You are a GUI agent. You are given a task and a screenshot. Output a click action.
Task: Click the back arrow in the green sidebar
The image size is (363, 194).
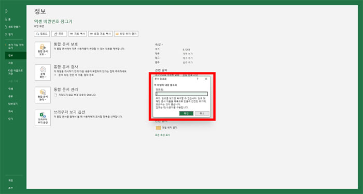click(x=6, y=11)
